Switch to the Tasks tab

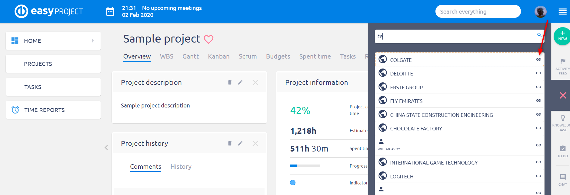348,56
